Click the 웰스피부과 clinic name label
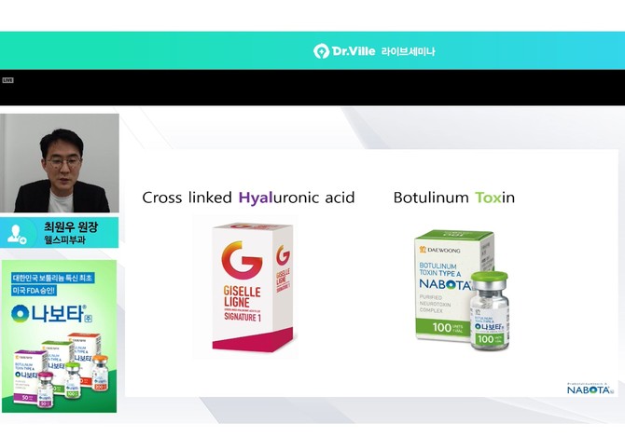This screenshot has width=625, height=437. 64,240
